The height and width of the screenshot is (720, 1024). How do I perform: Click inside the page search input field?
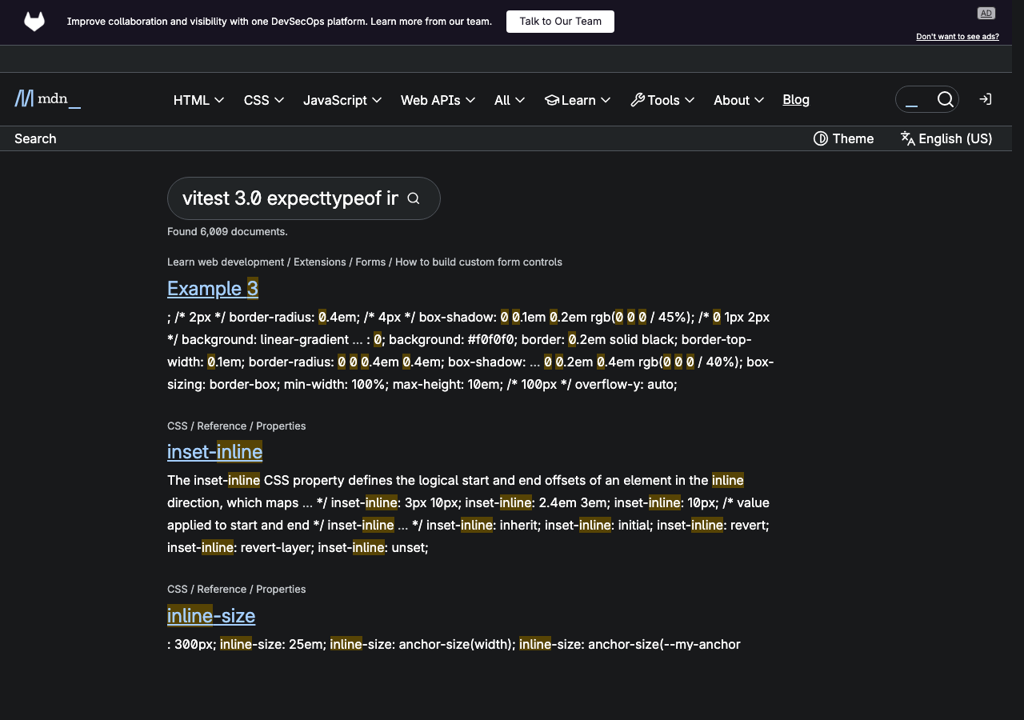click(x=288, y=198)
